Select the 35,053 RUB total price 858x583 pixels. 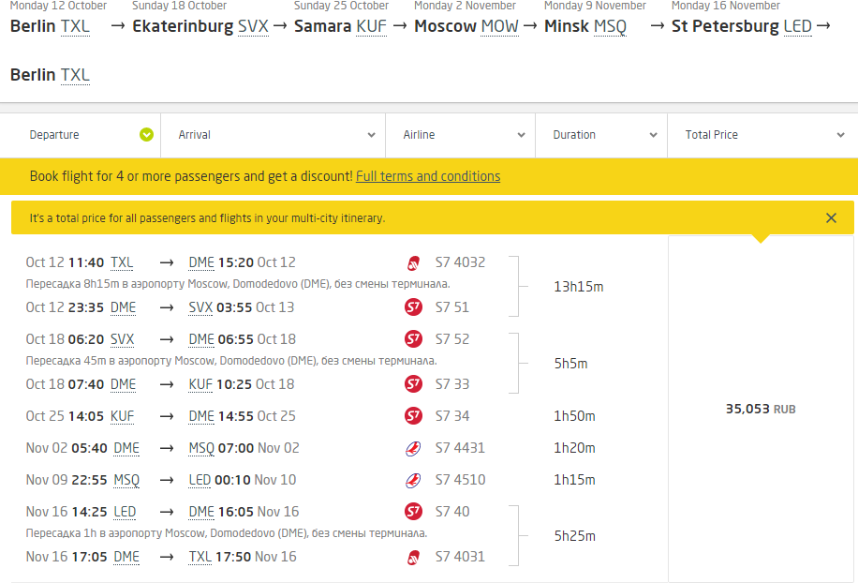pos(761,409)
